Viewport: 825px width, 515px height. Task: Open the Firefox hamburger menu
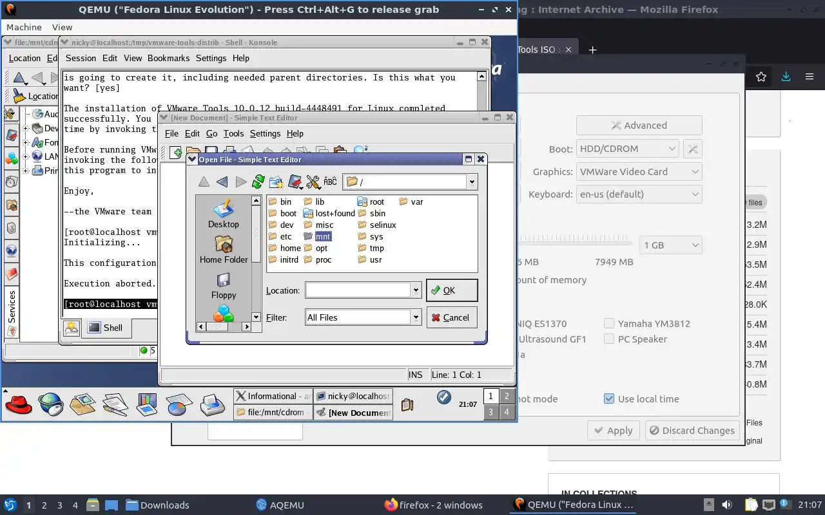(810, 77)
